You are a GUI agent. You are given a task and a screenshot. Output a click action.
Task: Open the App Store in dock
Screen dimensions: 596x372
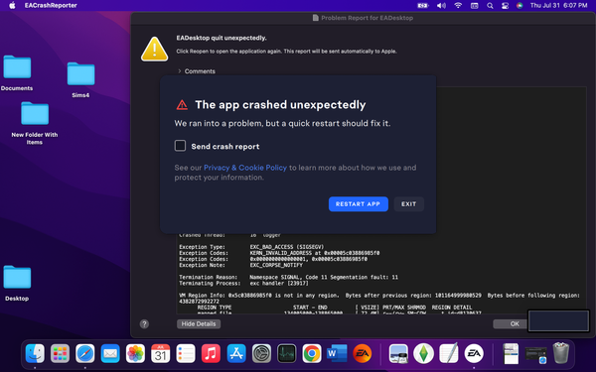click(236, 353)
